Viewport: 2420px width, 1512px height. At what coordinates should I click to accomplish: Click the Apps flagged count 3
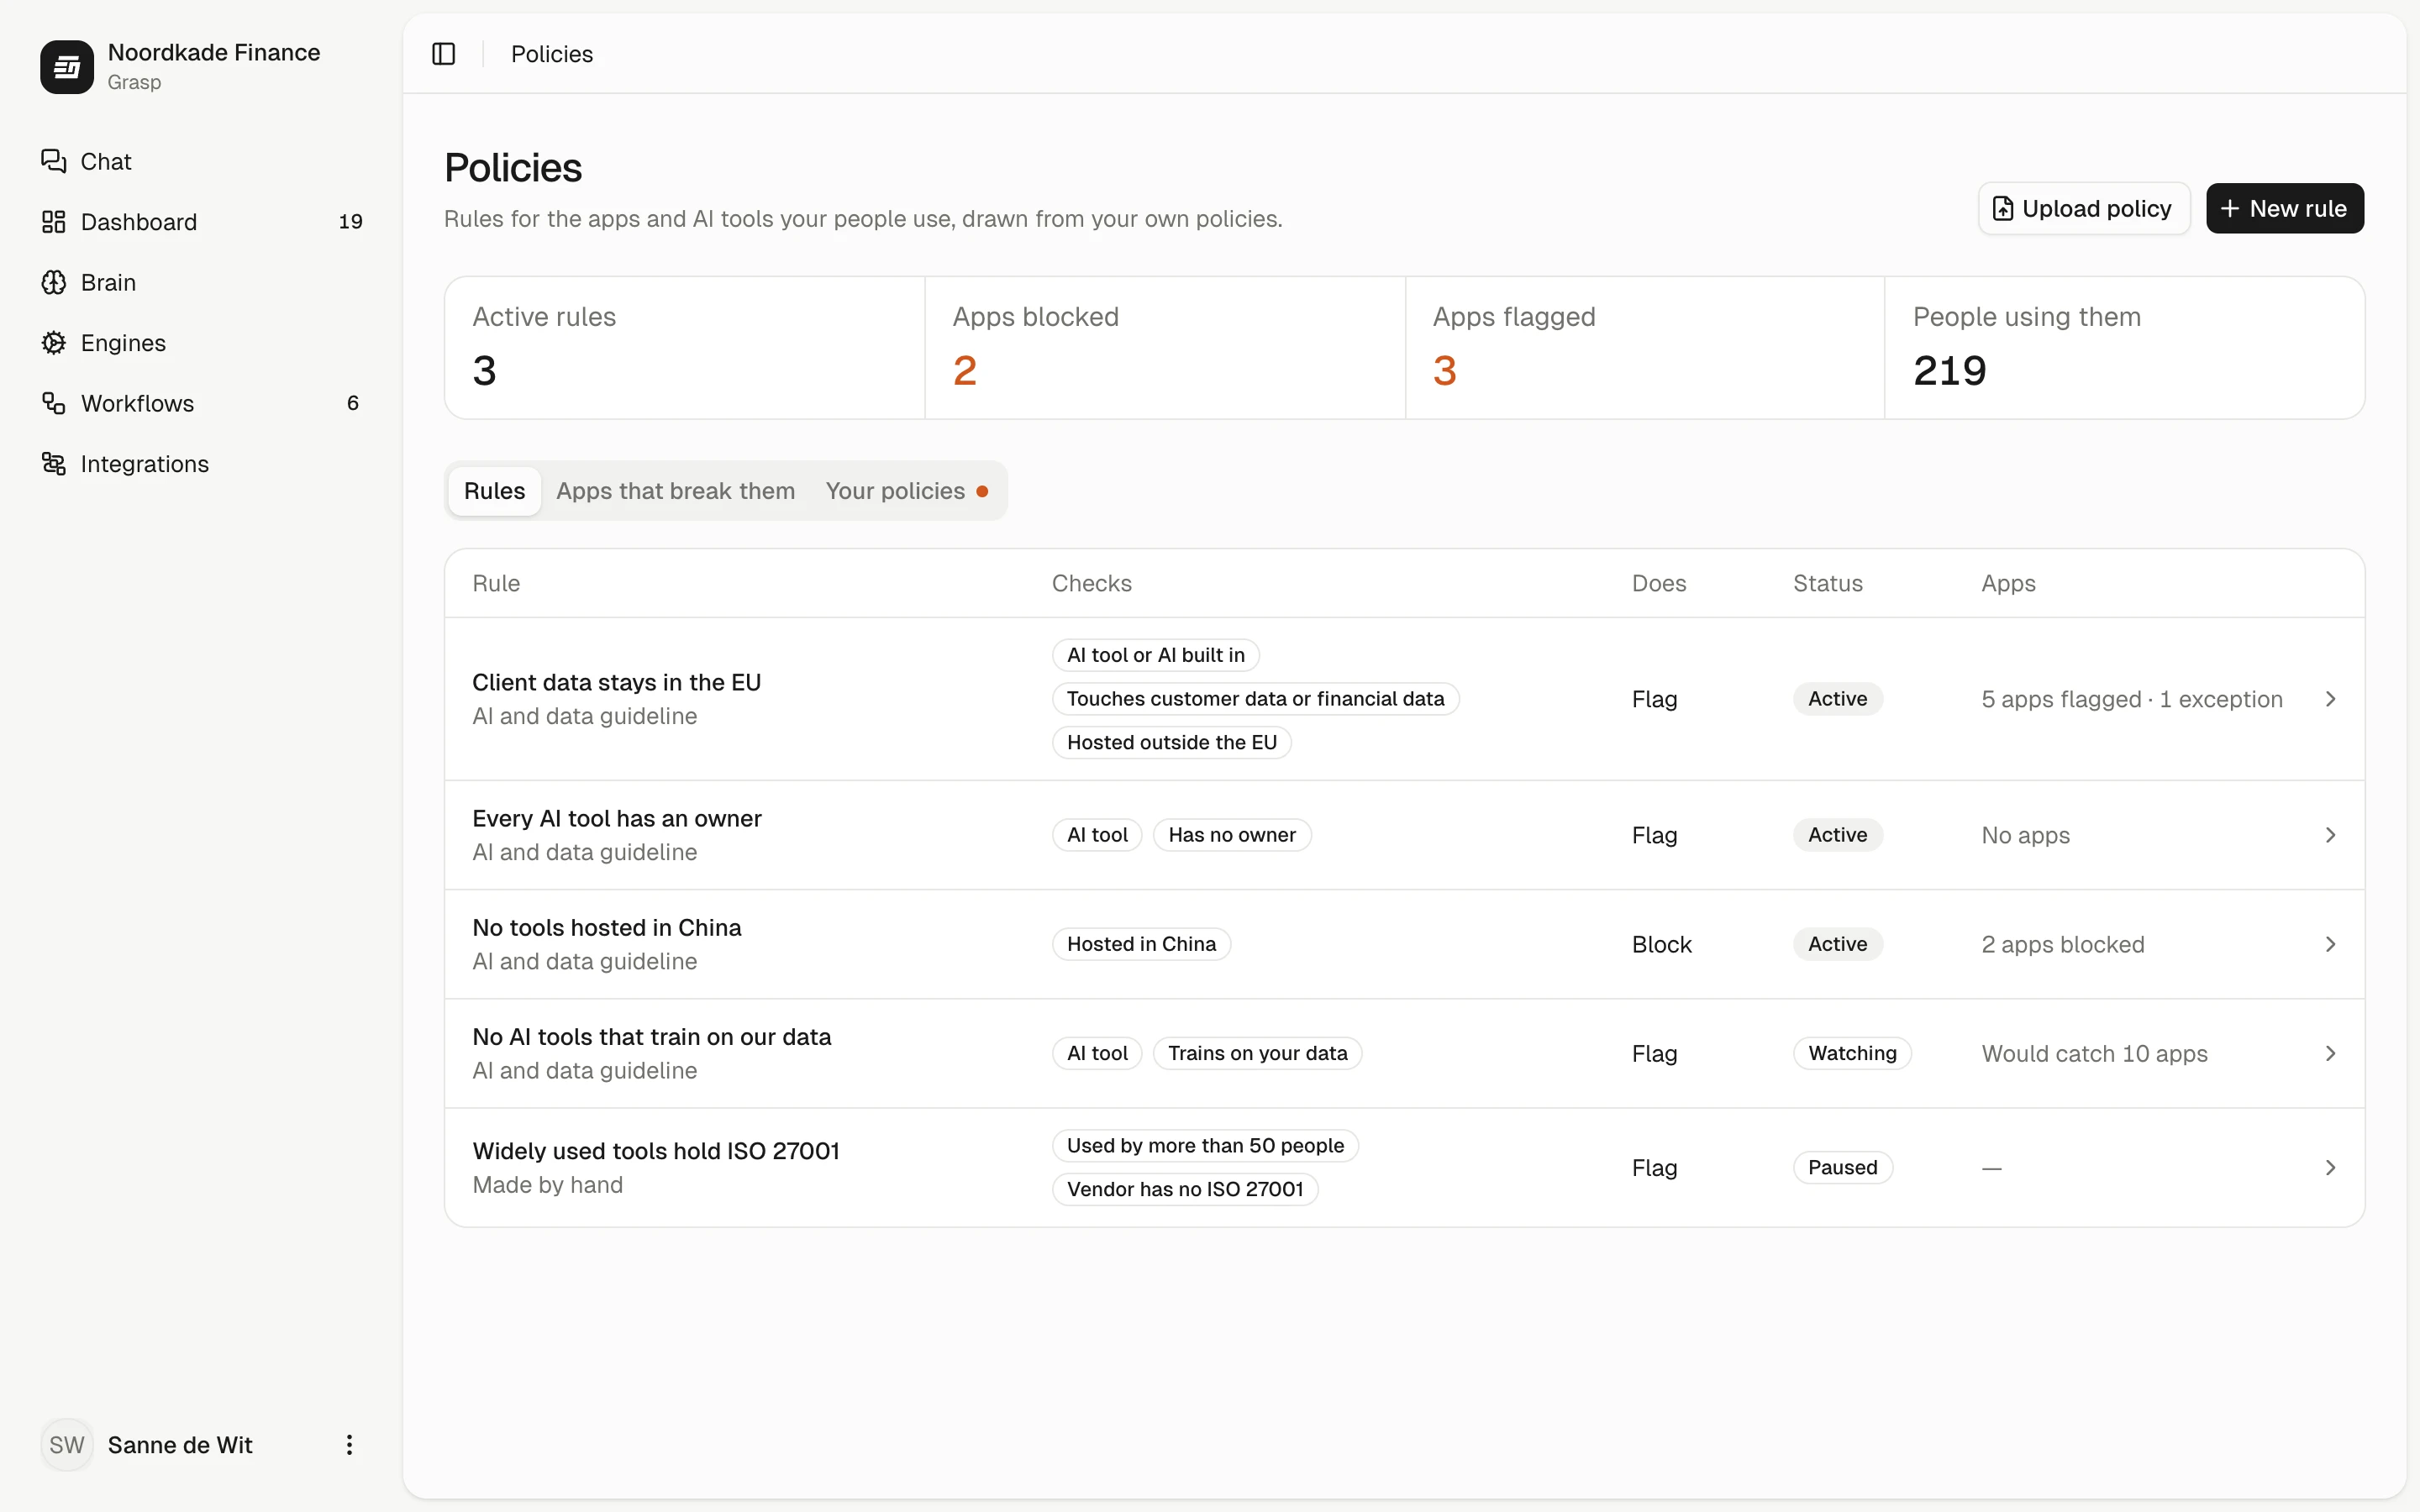point(1444,371)
